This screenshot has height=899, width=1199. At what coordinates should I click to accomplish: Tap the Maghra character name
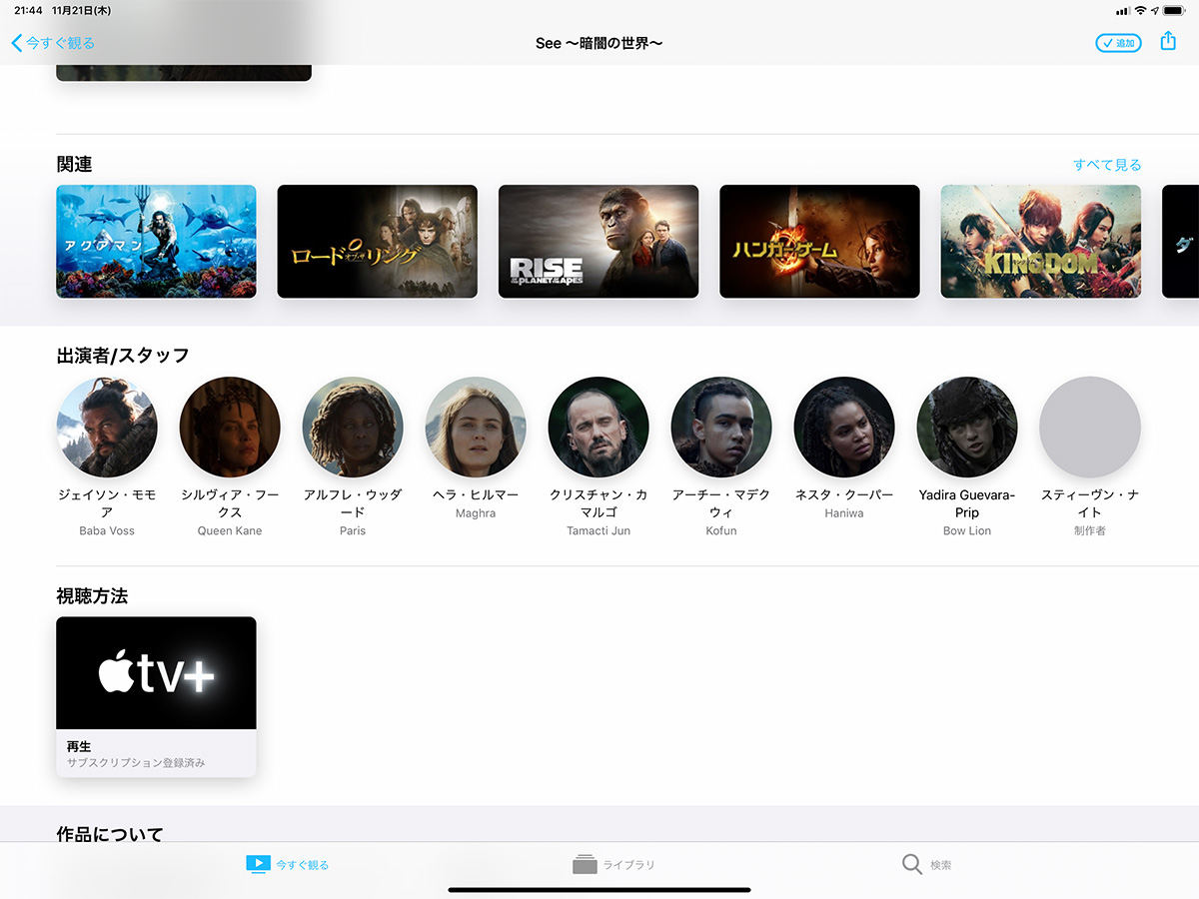(476, 513)
